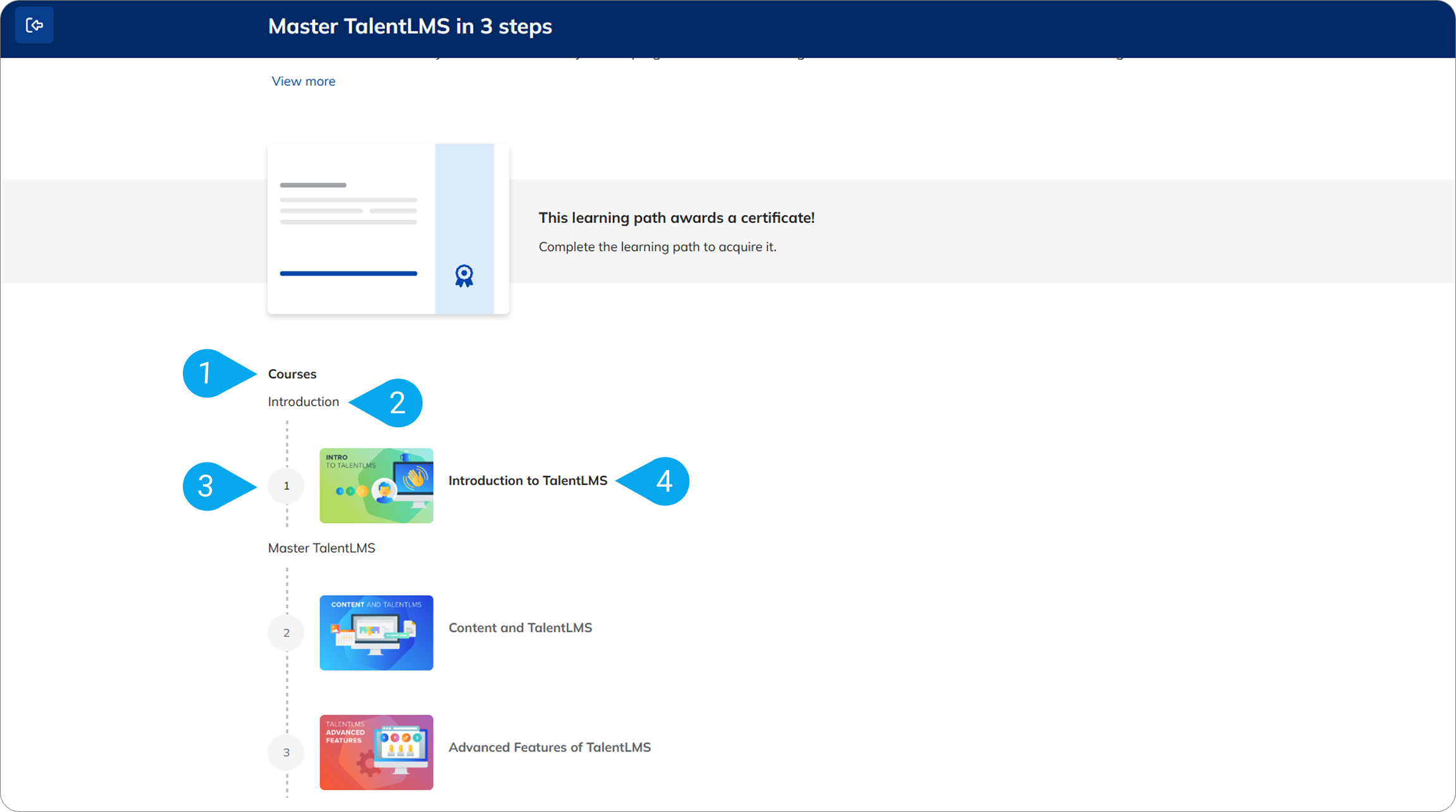The height and width of the screenshot is (812, 1456).
Task: Click course step circle number 2
Action: (x=287, y=633)
